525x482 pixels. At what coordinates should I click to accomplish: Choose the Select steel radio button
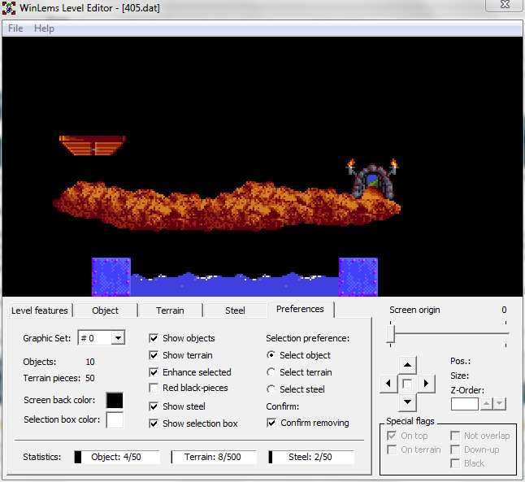point(271,389)
